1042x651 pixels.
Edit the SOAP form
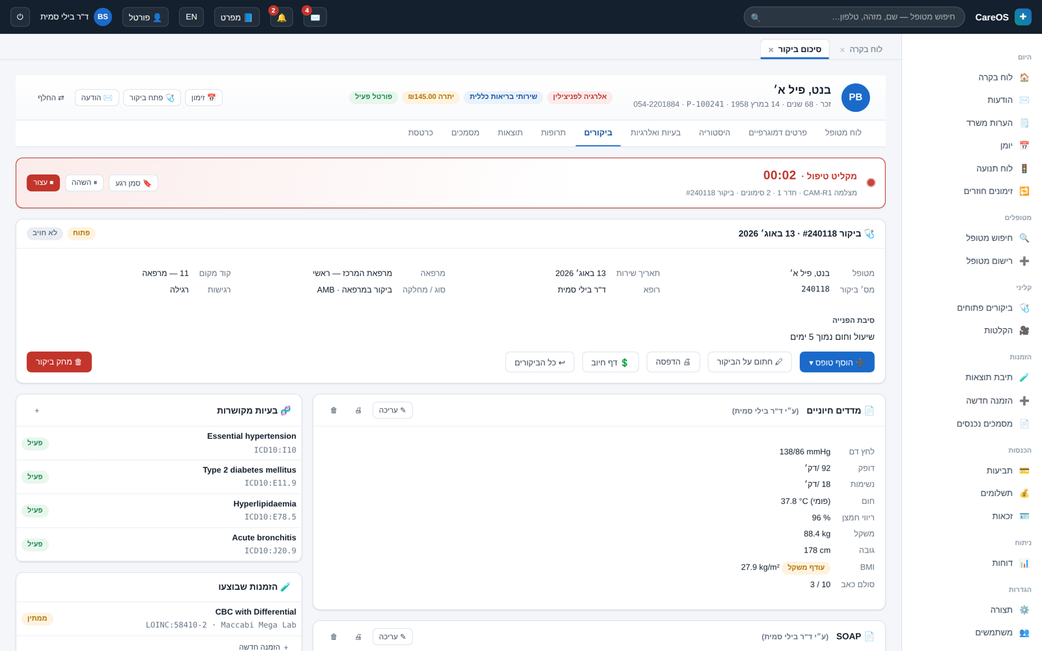[393, 637]
